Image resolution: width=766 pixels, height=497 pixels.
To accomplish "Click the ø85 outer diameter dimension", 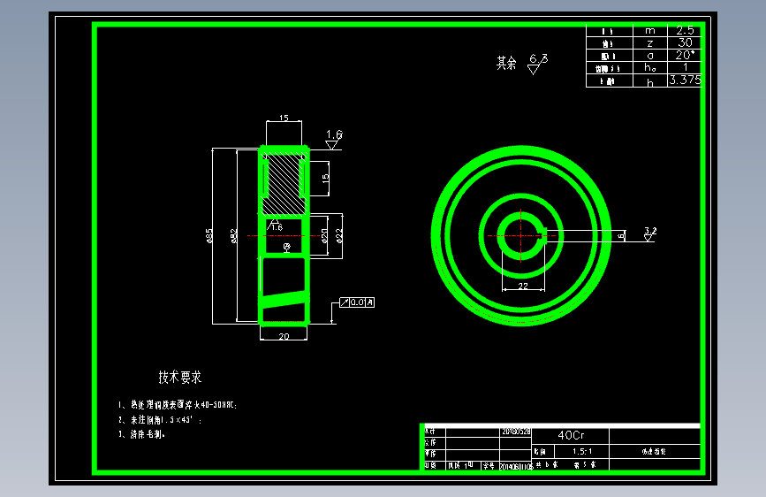I will tap(209, 236).
